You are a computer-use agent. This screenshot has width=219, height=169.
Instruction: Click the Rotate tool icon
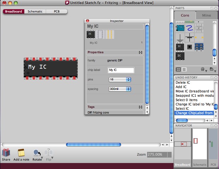click(x=37, y=153)
